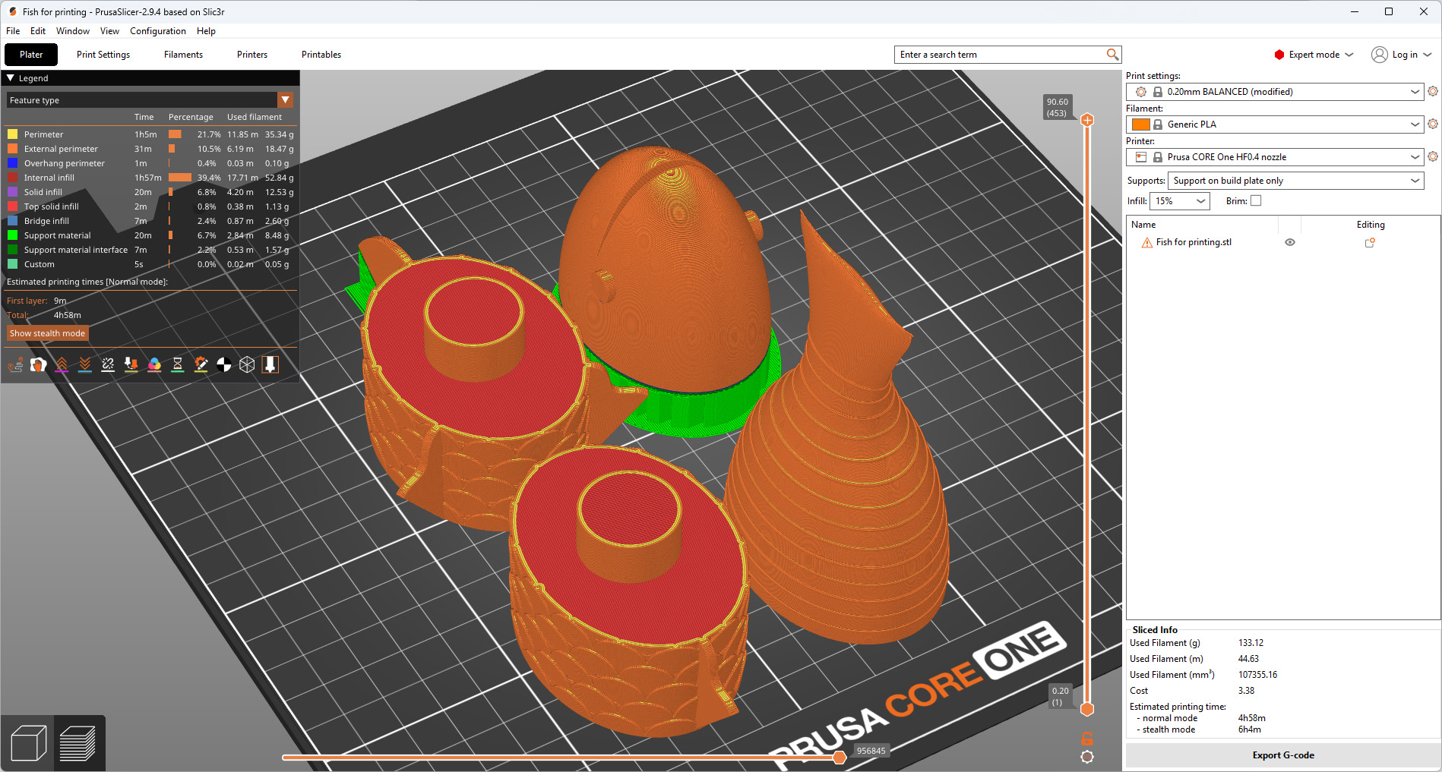The width and height of the screenshot is (1442, 772).
Task: Toggle Deretractions downward arrows icon
Action: pos(85,365)
